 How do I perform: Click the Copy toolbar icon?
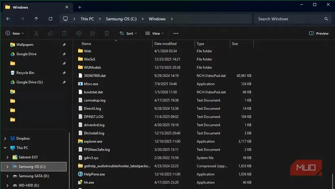(x=50, y=33)
